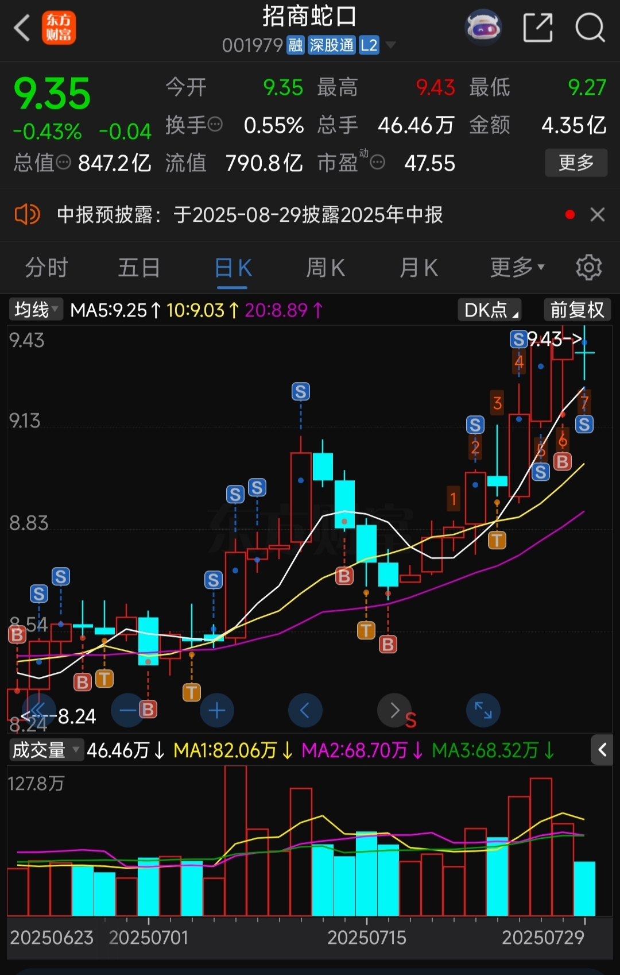Screen dimensions: 620x975
Task: Open the 中报预披露 announcement text
Action: 250,215
